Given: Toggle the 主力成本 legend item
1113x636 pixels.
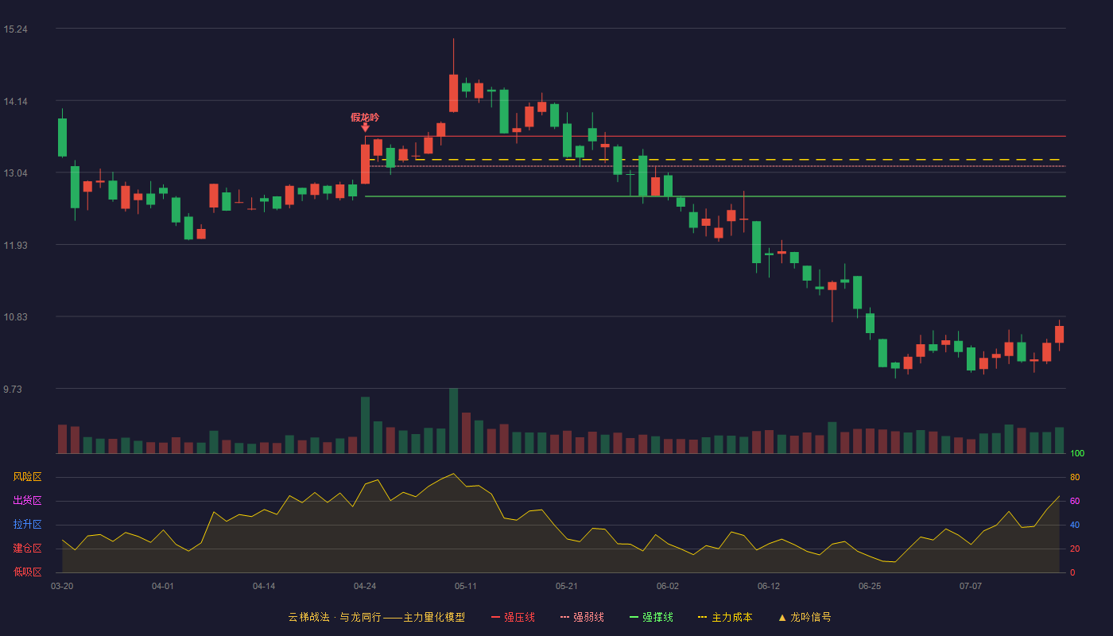Looking at the screenshot, I should pyautogui.click(x=725, y=617).
